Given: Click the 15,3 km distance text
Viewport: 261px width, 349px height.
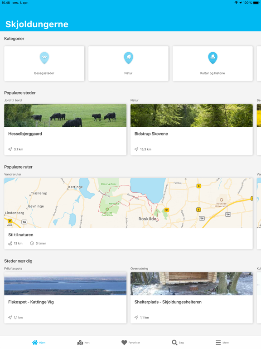Looking at the screenshot, I should point(145,150).
